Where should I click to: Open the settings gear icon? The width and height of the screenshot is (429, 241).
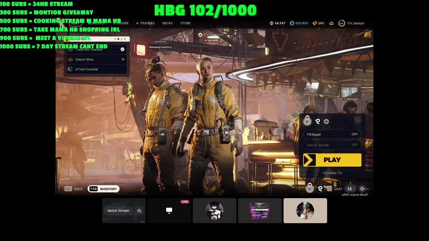[362, 189]
